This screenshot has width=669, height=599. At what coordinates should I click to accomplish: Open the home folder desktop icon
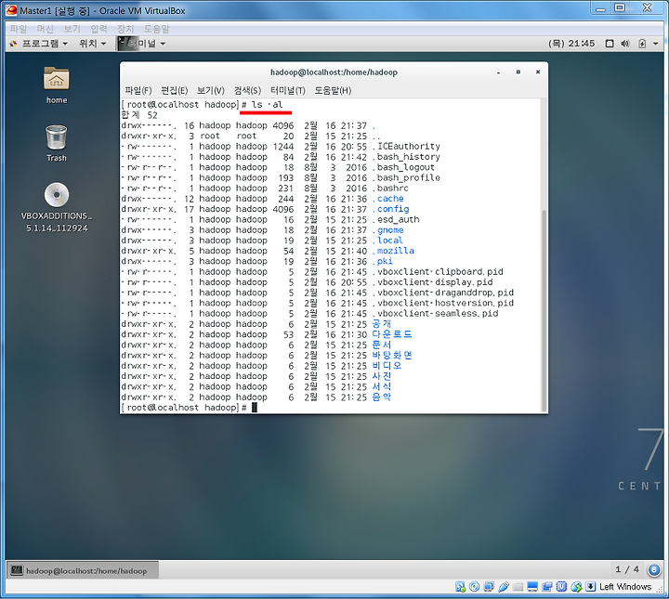(x=57, y=85)
